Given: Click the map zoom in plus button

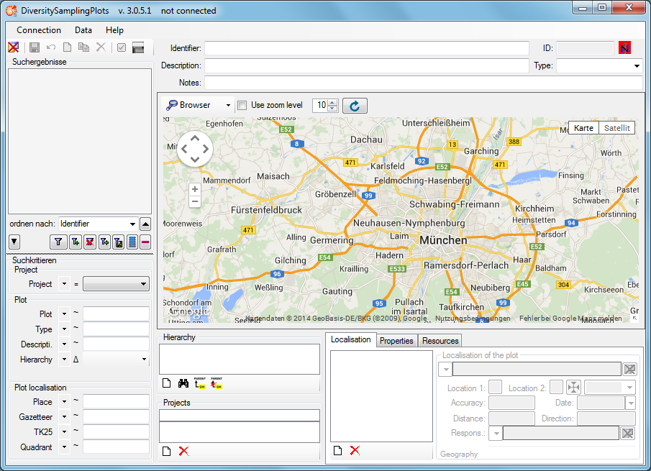Looking at the screenshot, I should coord(195,189).
